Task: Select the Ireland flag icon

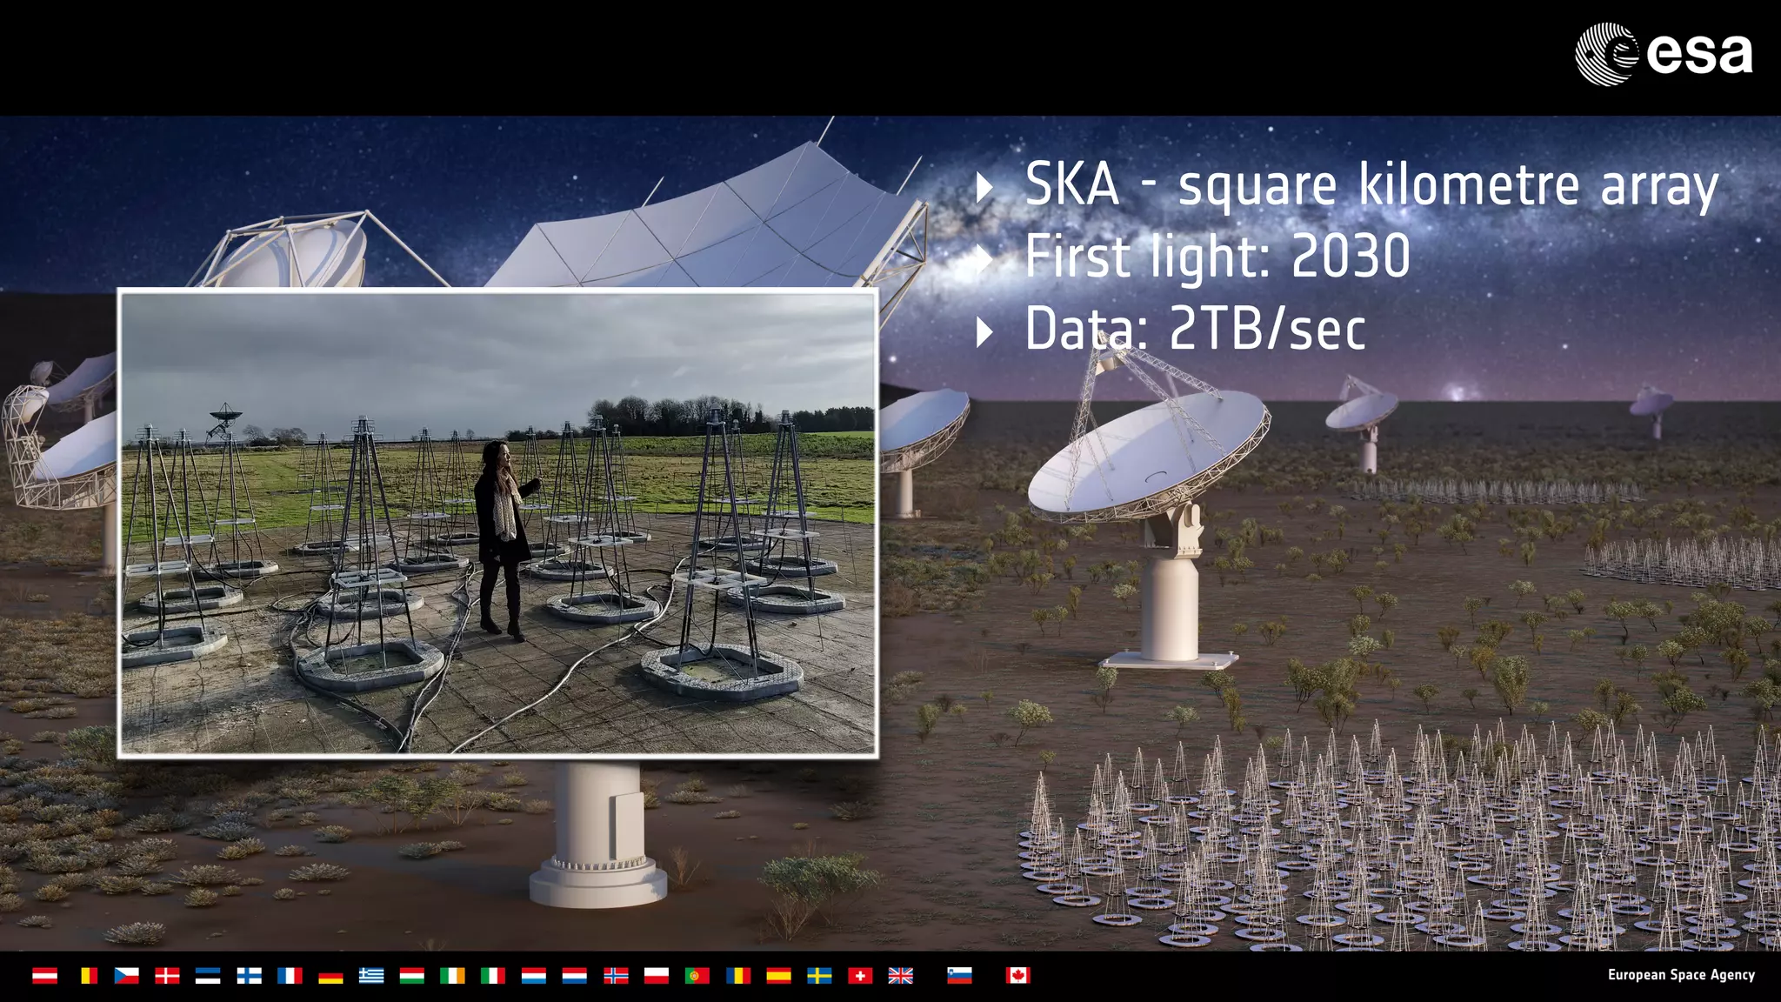Action: (452, 976)
